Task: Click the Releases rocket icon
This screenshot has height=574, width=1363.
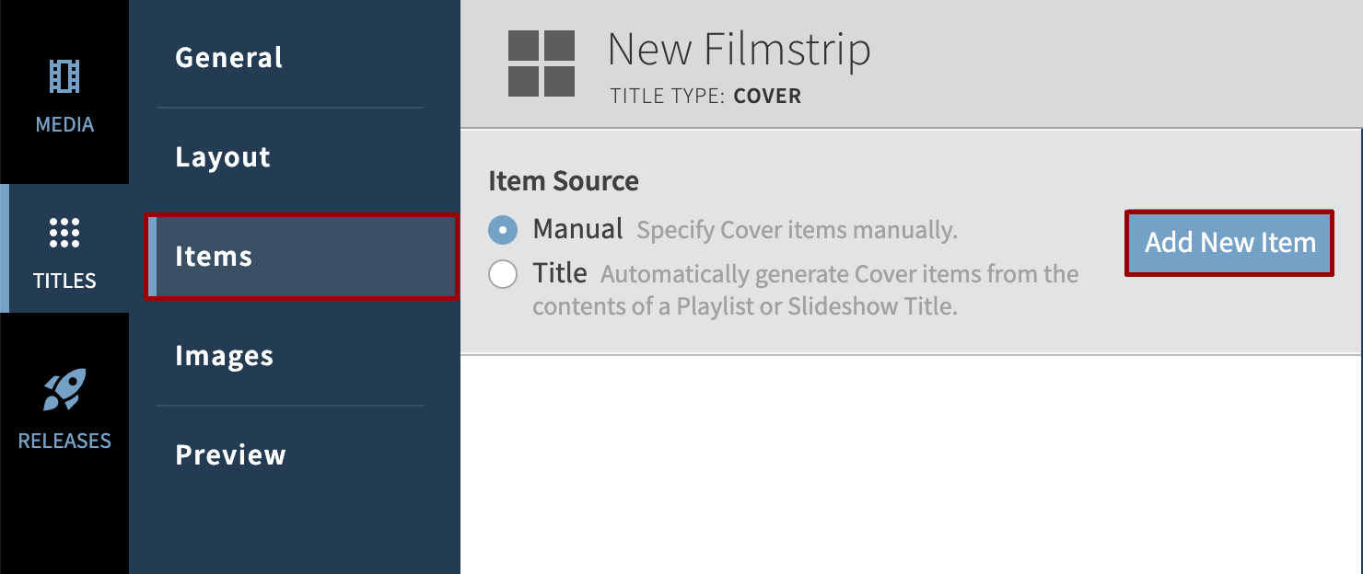Action: 64,391
